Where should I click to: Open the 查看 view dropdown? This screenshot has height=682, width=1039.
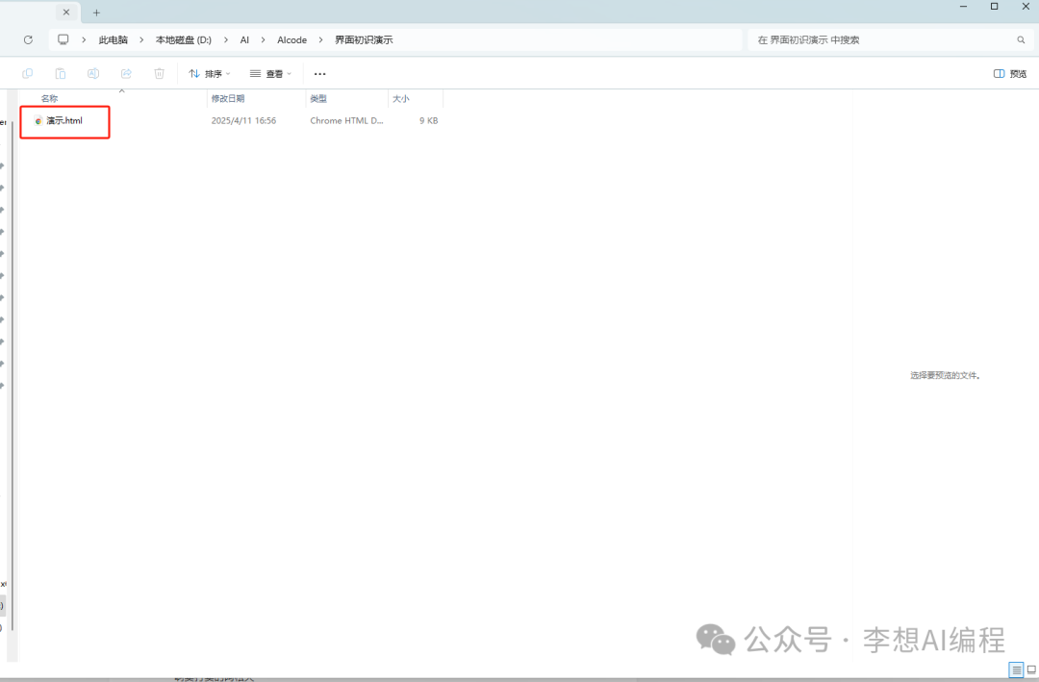coord(270,73)
